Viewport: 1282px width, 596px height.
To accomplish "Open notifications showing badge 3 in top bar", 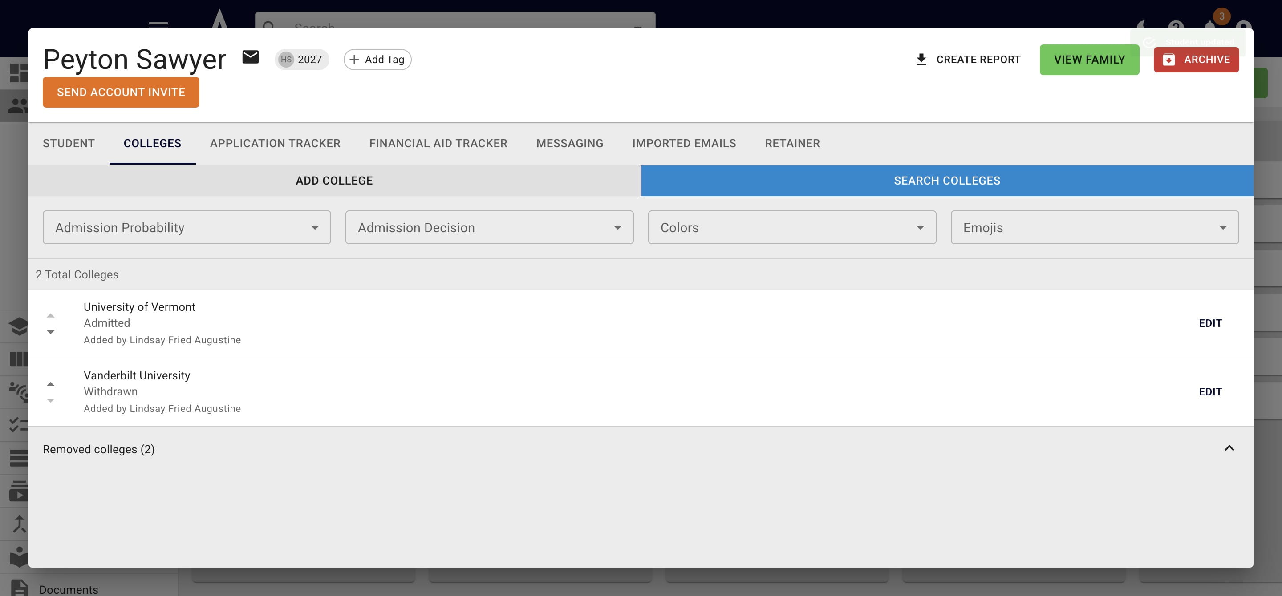I will [1210, 24].
